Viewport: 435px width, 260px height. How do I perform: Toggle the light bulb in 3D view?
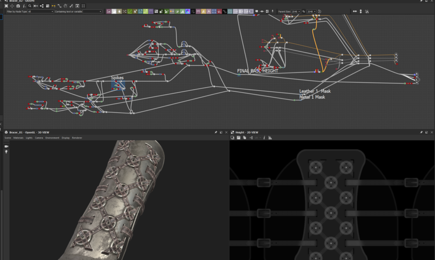click(x=6, y=152)
